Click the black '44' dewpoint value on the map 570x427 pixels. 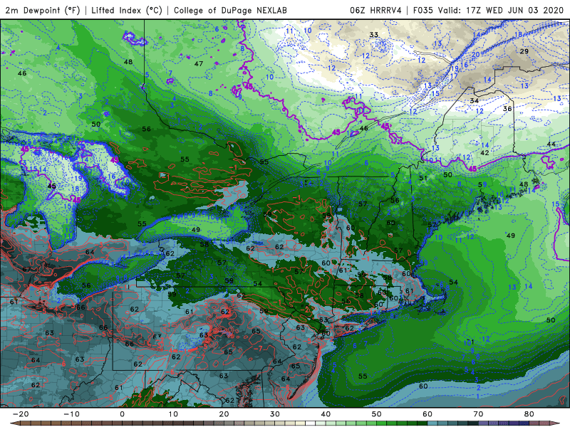pyautogui.click(x=551, y=144)
